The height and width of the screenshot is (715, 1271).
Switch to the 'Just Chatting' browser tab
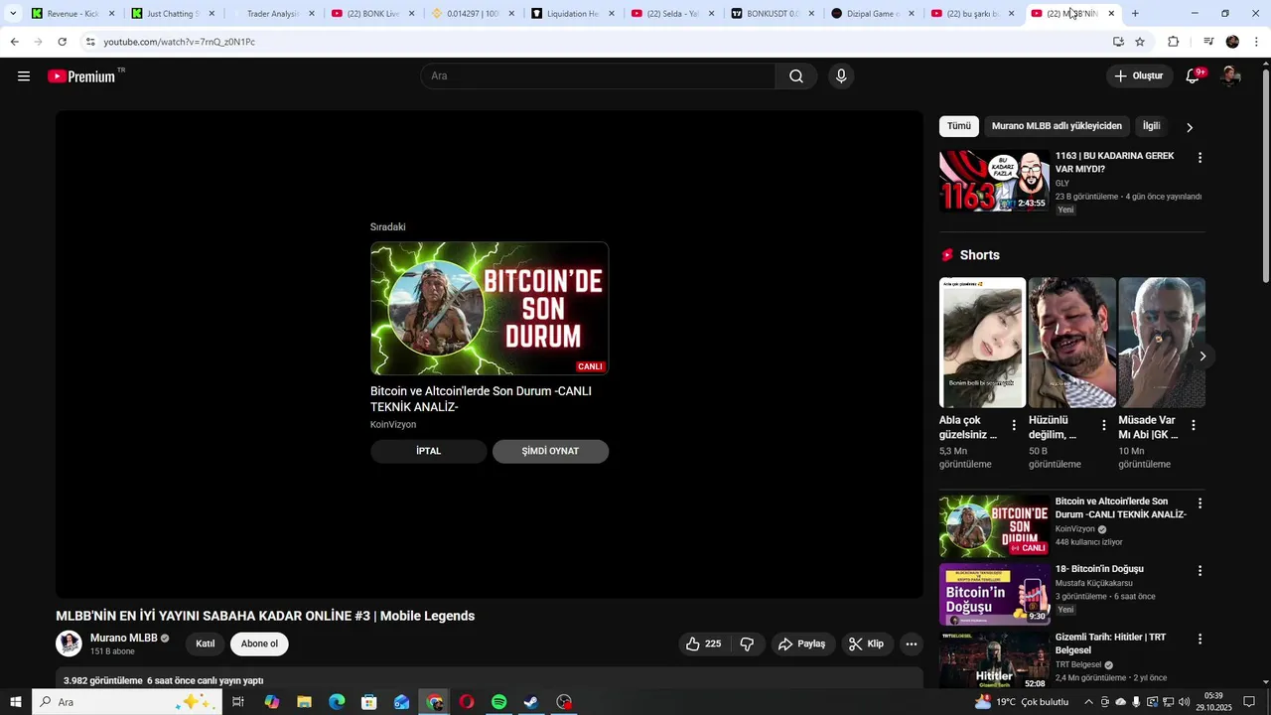coord(172,14)
